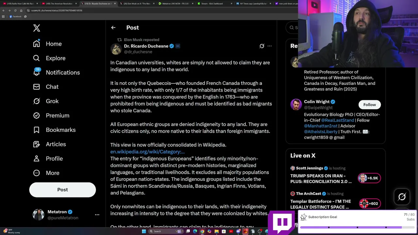418x235 pixels.
Task: Switch to the NY Times says paedophilia tab
Action: [253, 4]
